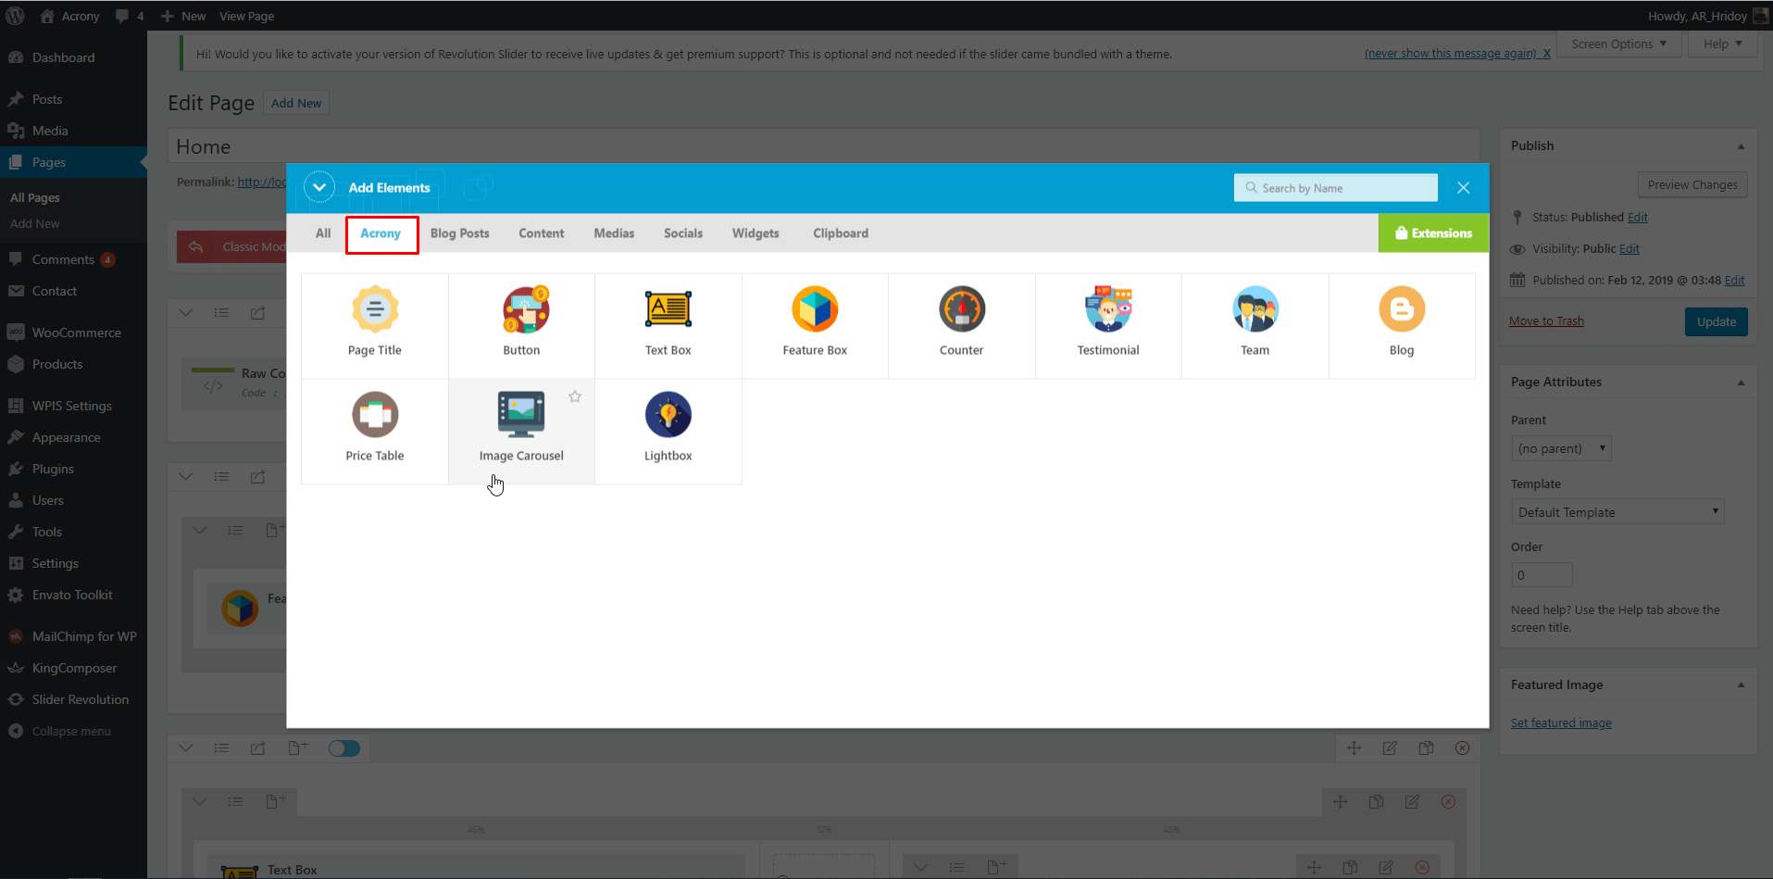
Task: Toggle the row switch below the dialog
Action: (x=344, y=748)
